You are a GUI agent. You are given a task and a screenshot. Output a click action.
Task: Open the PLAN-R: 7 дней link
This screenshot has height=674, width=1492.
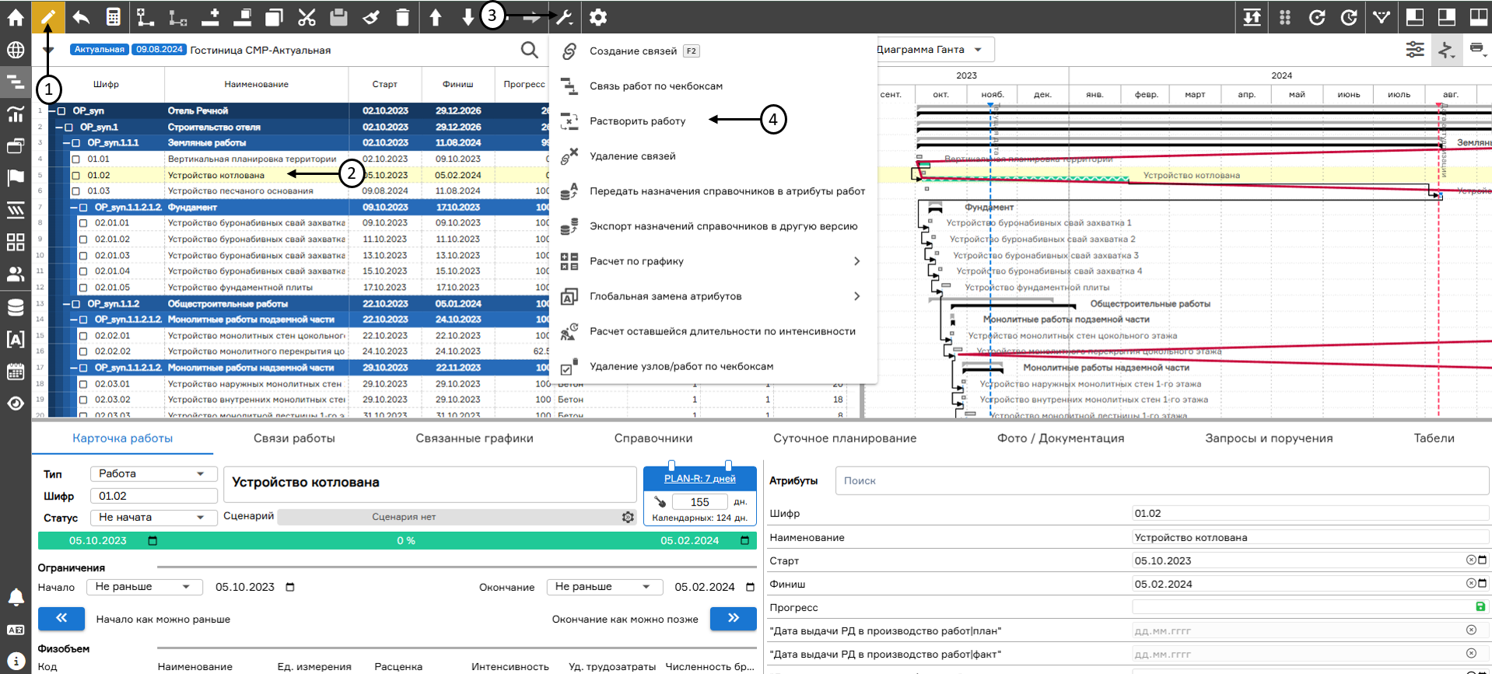pyautogui.click(x=699, y=479)
